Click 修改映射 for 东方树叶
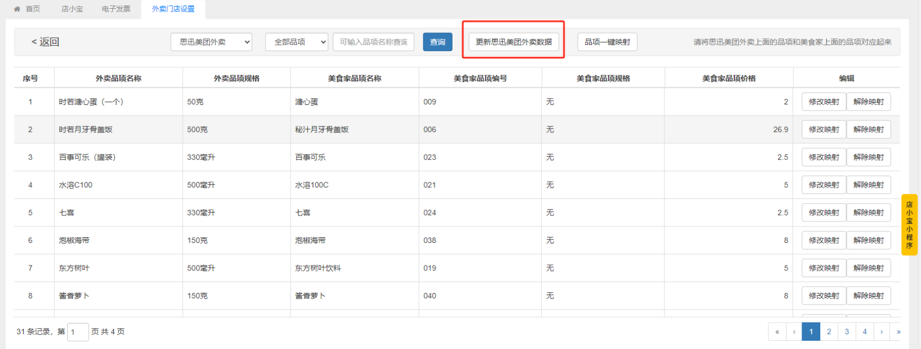This screenshot has height=349, width=921. tap(824, 268)
